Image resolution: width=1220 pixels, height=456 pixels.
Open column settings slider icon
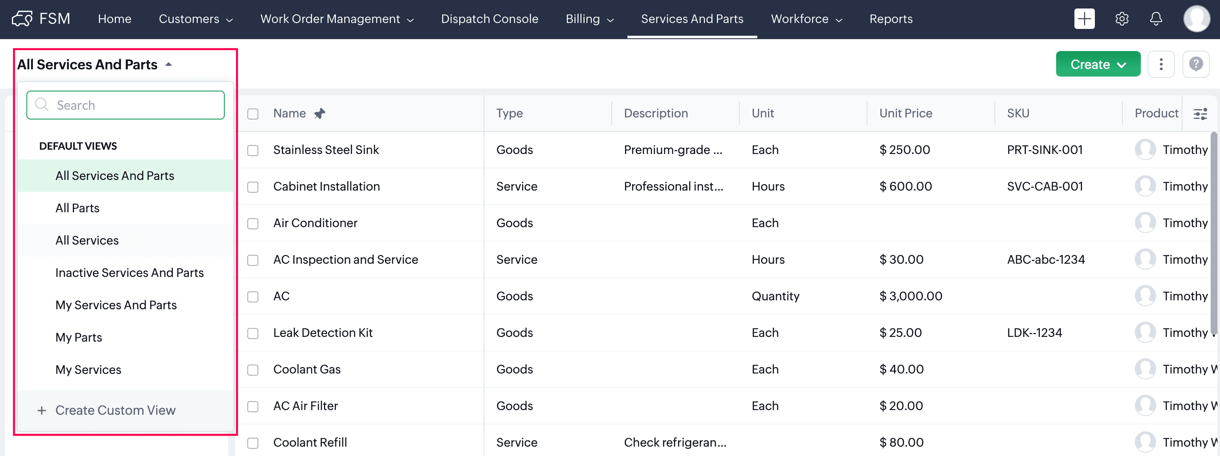(1200, 114)
